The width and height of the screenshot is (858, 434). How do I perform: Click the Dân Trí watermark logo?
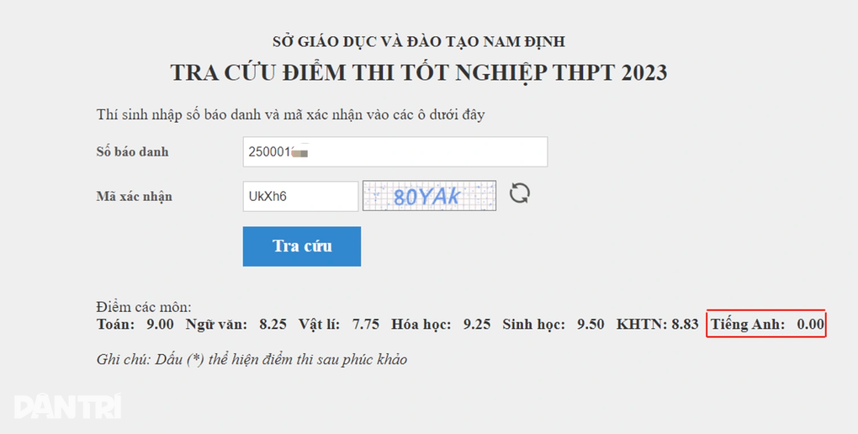pyautogui.click(x=68, y=407)
